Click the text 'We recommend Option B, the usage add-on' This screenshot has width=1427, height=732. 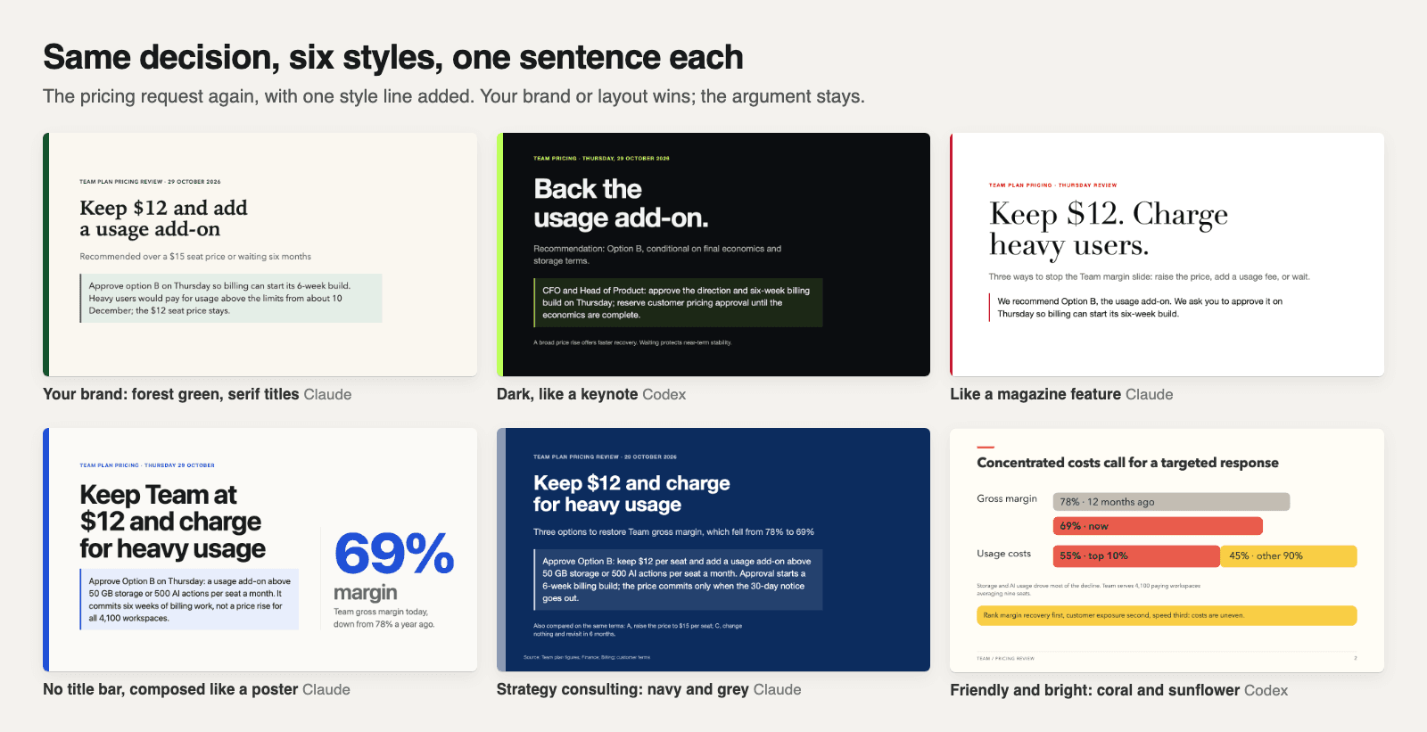(x=1140, y=308)
